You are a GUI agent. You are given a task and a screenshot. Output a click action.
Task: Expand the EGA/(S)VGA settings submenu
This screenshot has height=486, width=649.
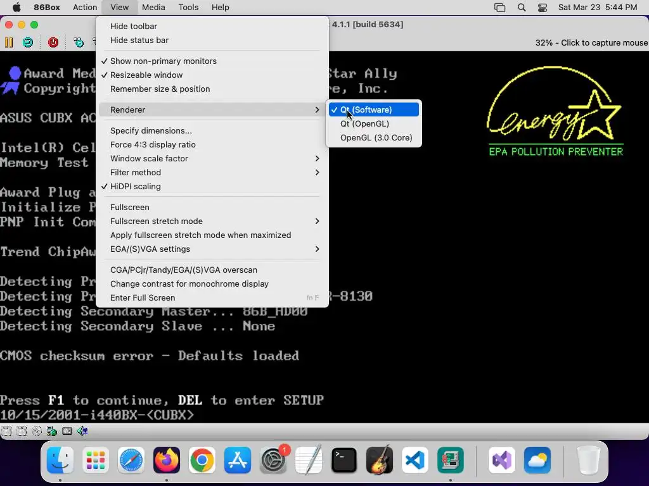coord(212,249)
